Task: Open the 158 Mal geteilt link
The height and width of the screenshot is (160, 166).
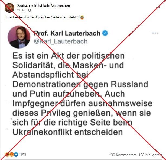Action: (x=151, y=155)
